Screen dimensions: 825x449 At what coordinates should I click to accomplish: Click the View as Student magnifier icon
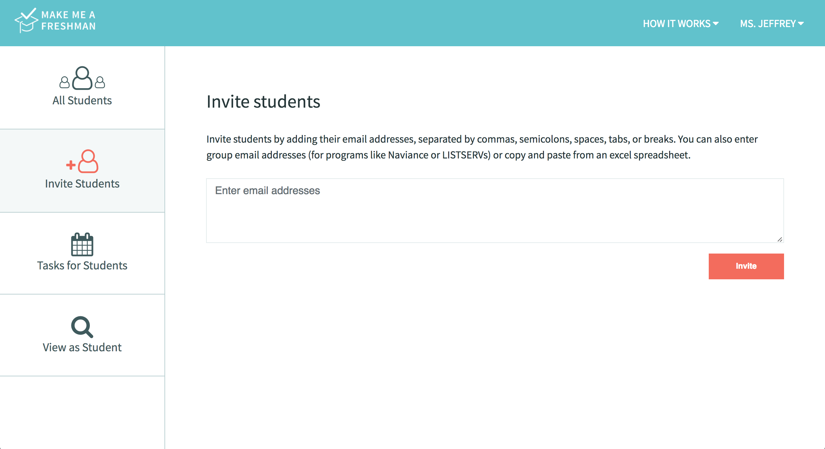82,327
